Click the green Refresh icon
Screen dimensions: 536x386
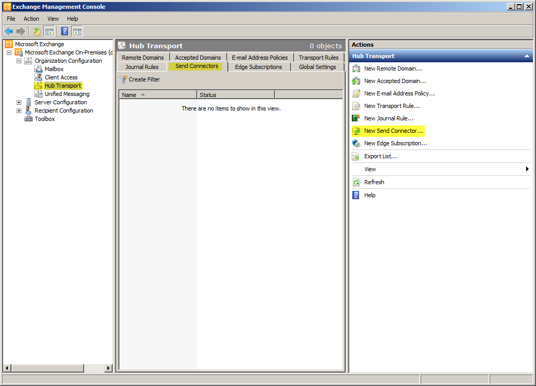[356, 182]
